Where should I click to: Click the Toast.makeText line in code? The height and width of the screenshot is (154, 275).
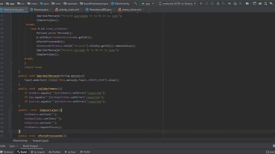coord(72,80)
